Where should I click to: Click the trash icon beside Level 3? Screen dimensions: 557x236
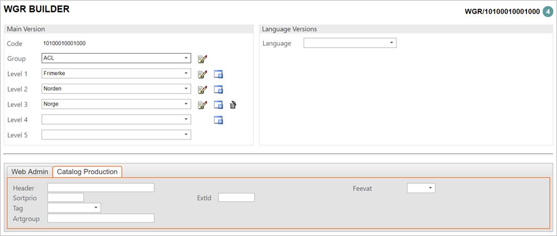[x=233, y=104]
